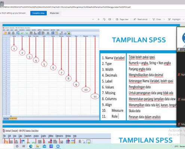Click Utilities menu in lower slide's SPSS screenshot
The height and width of the screenshot is (149, 185).
click(51, 136)
